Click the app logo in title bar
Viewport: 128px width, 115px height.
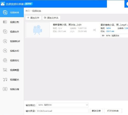click(x=3, y=4)
